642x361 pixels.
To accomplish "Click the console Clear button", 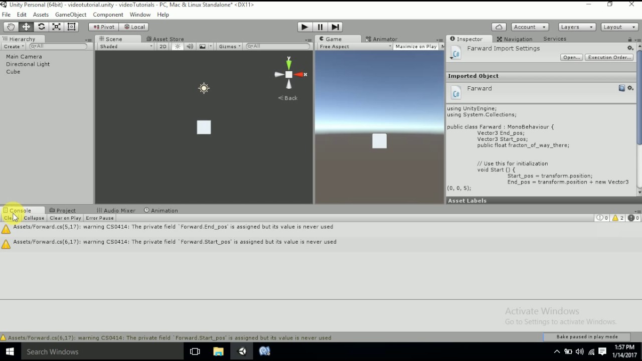I will click(x=11, y=218).
